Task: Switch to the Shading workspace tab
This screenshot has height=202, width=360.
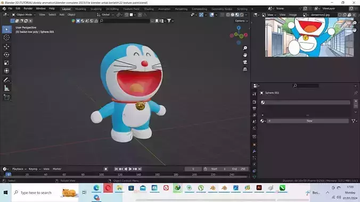Action: [x=149, y=9]
